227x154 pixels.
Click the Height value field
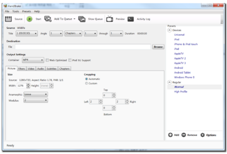point(45,86)
